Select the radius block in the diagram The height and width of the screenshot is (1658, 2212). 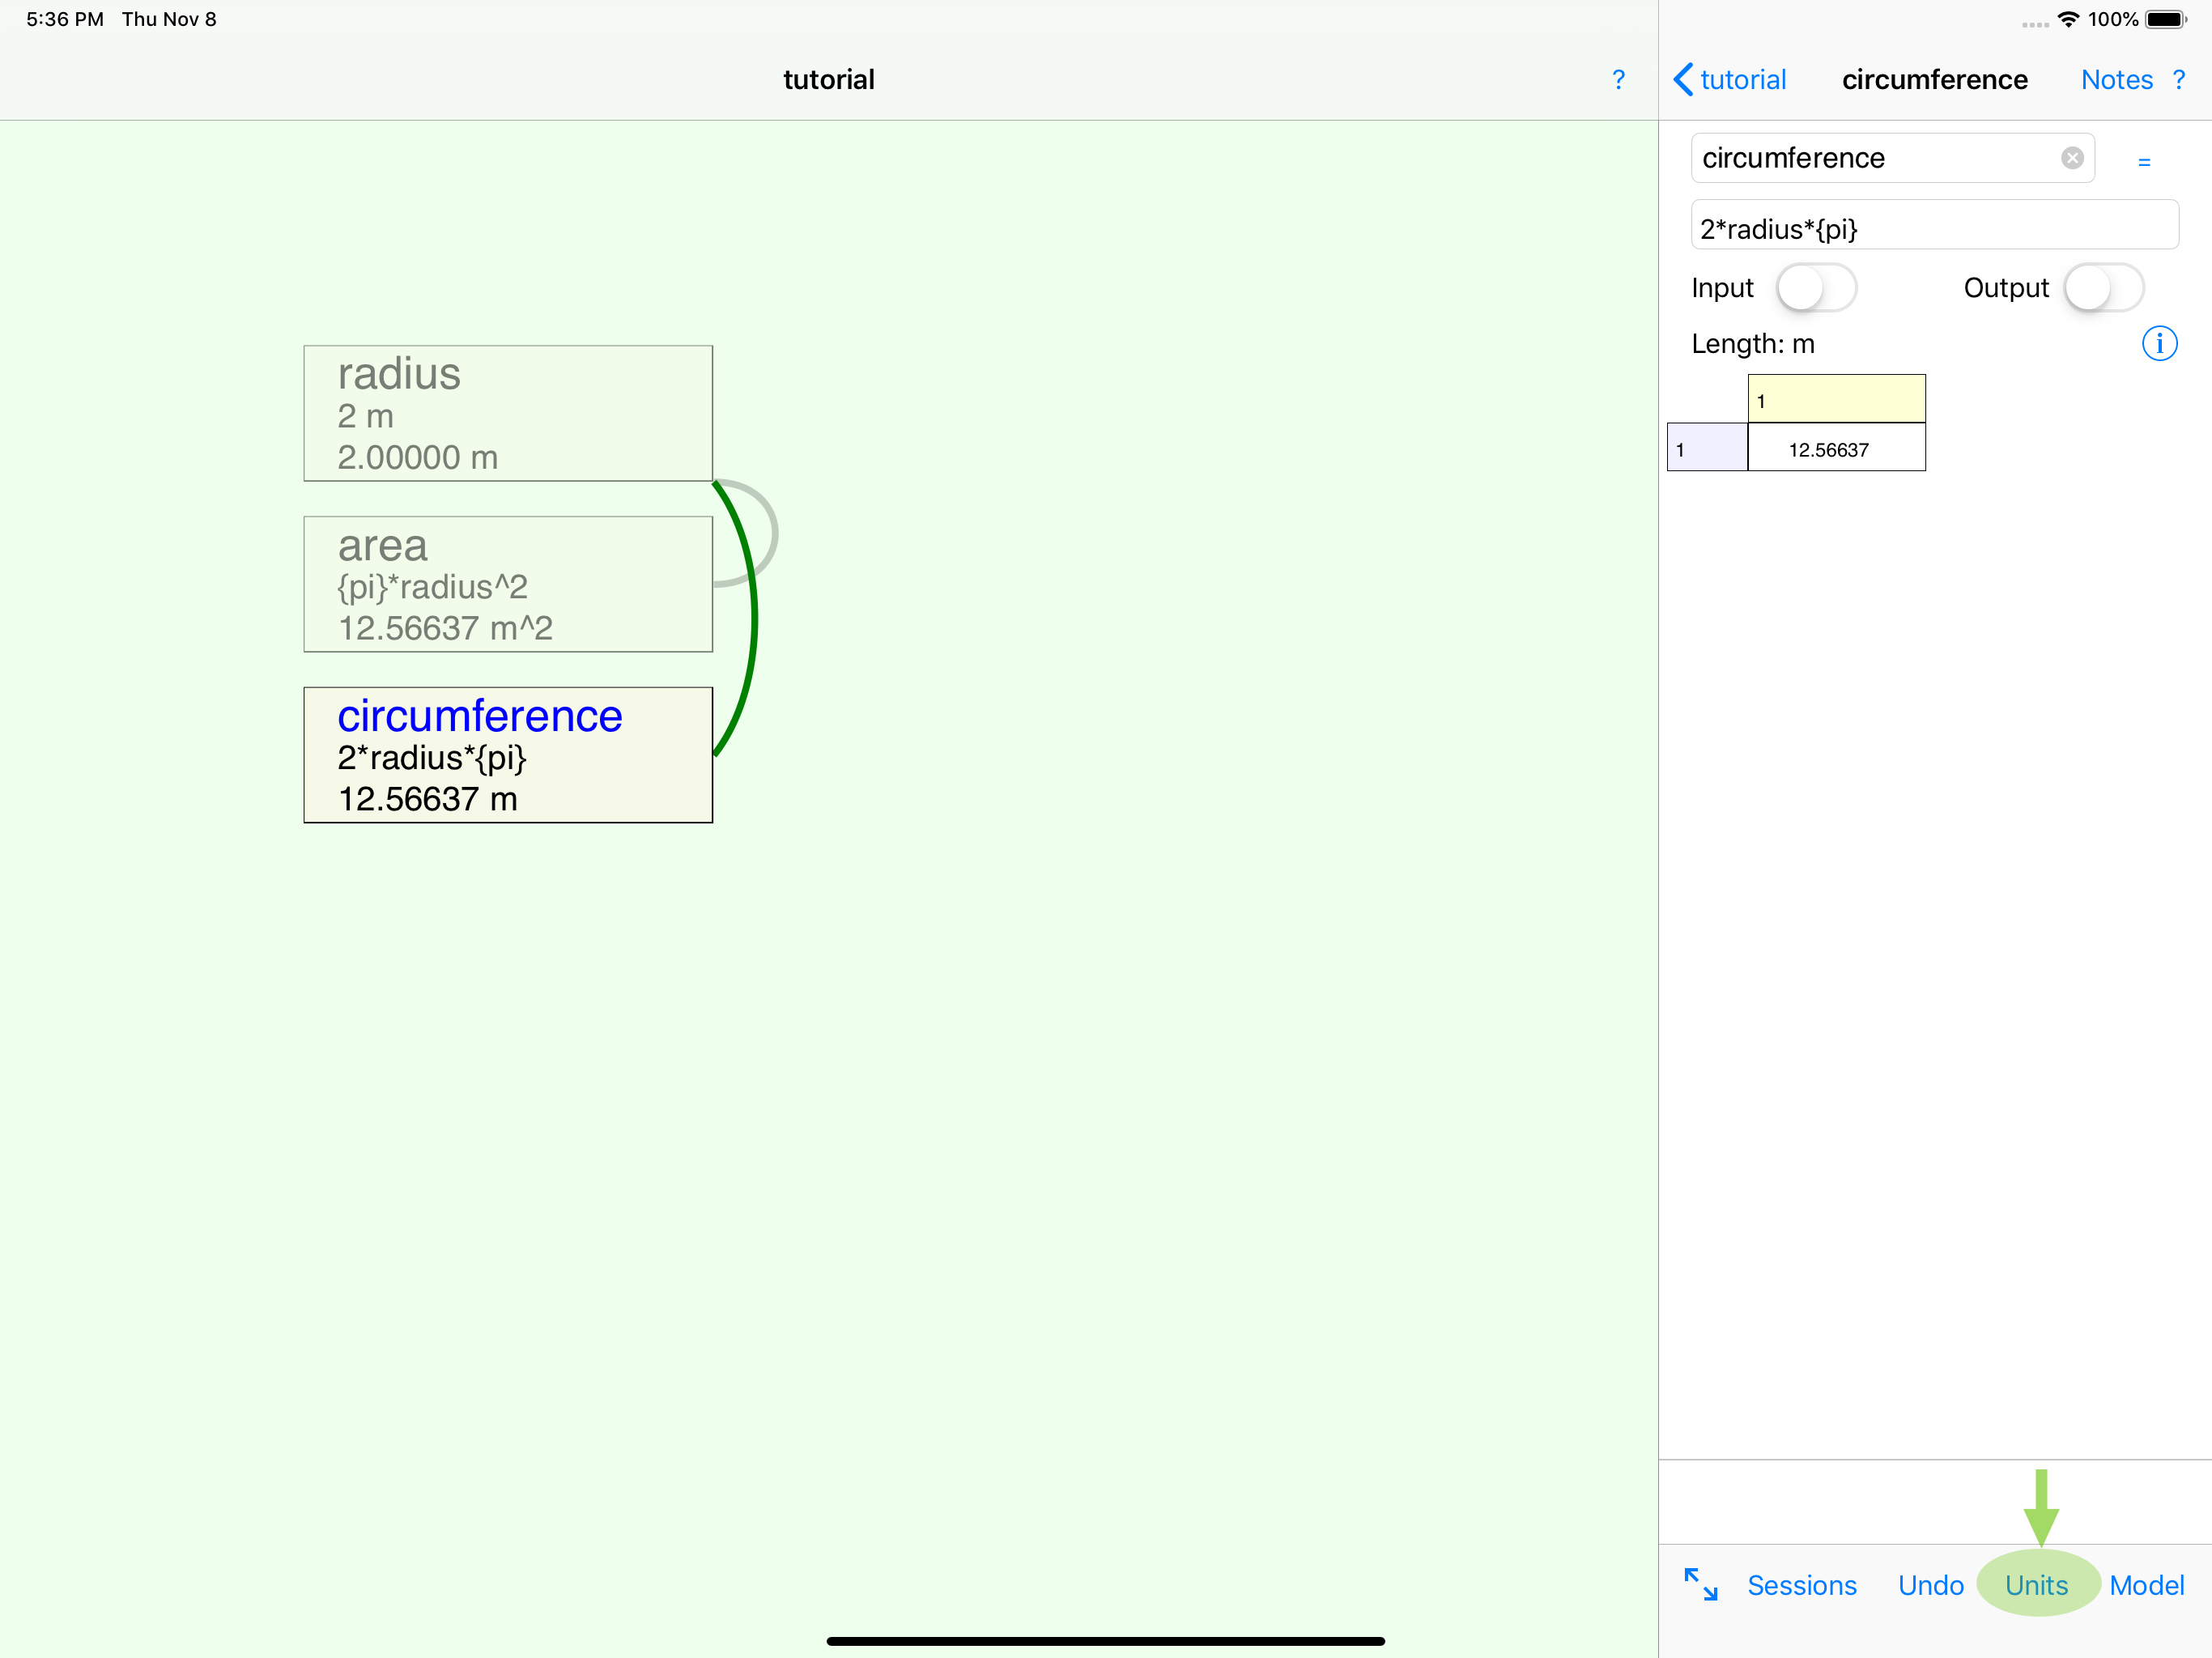tap(508, 413)
